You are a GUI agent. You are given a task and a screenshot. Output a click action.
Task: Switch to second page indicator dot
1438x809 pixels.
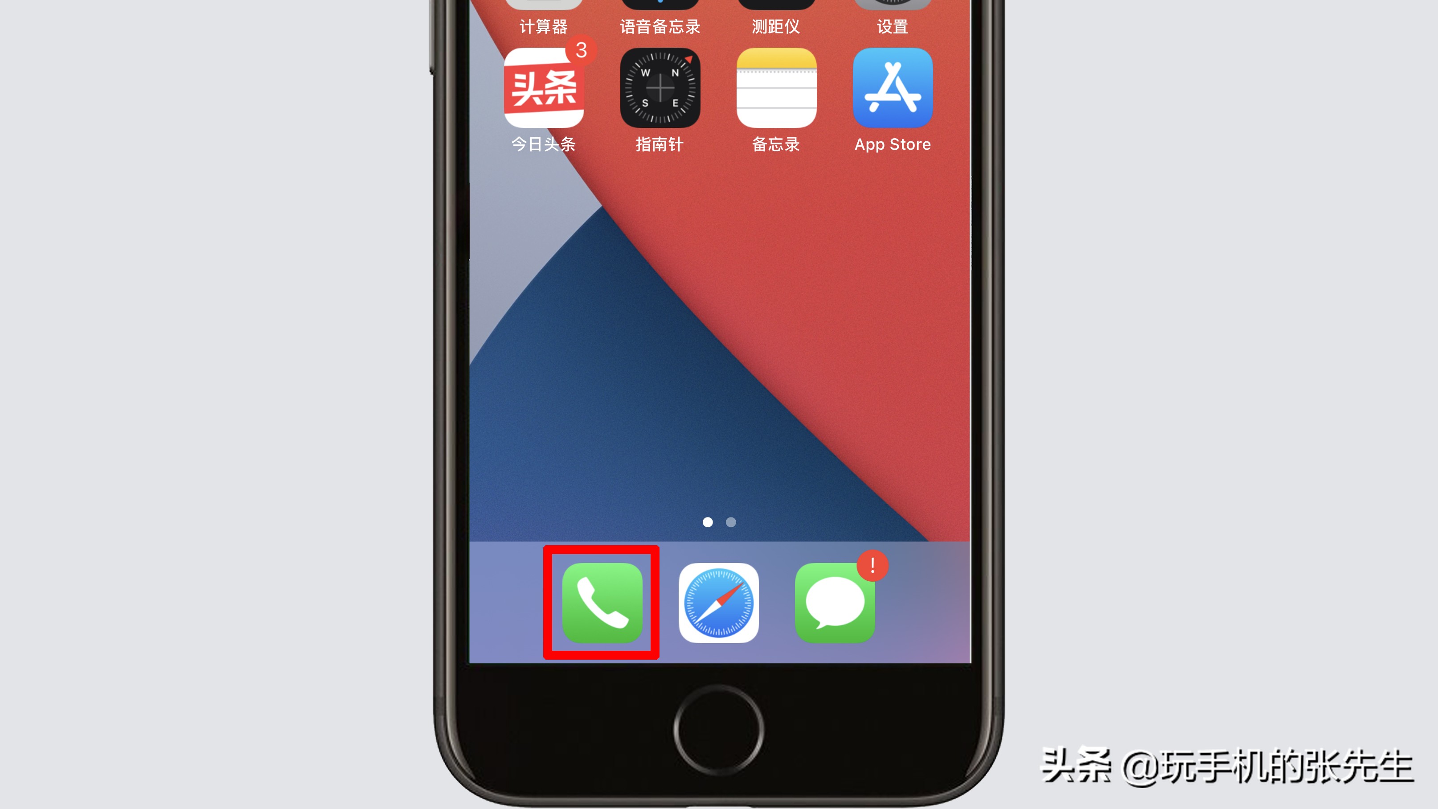[x=731, y=522]
